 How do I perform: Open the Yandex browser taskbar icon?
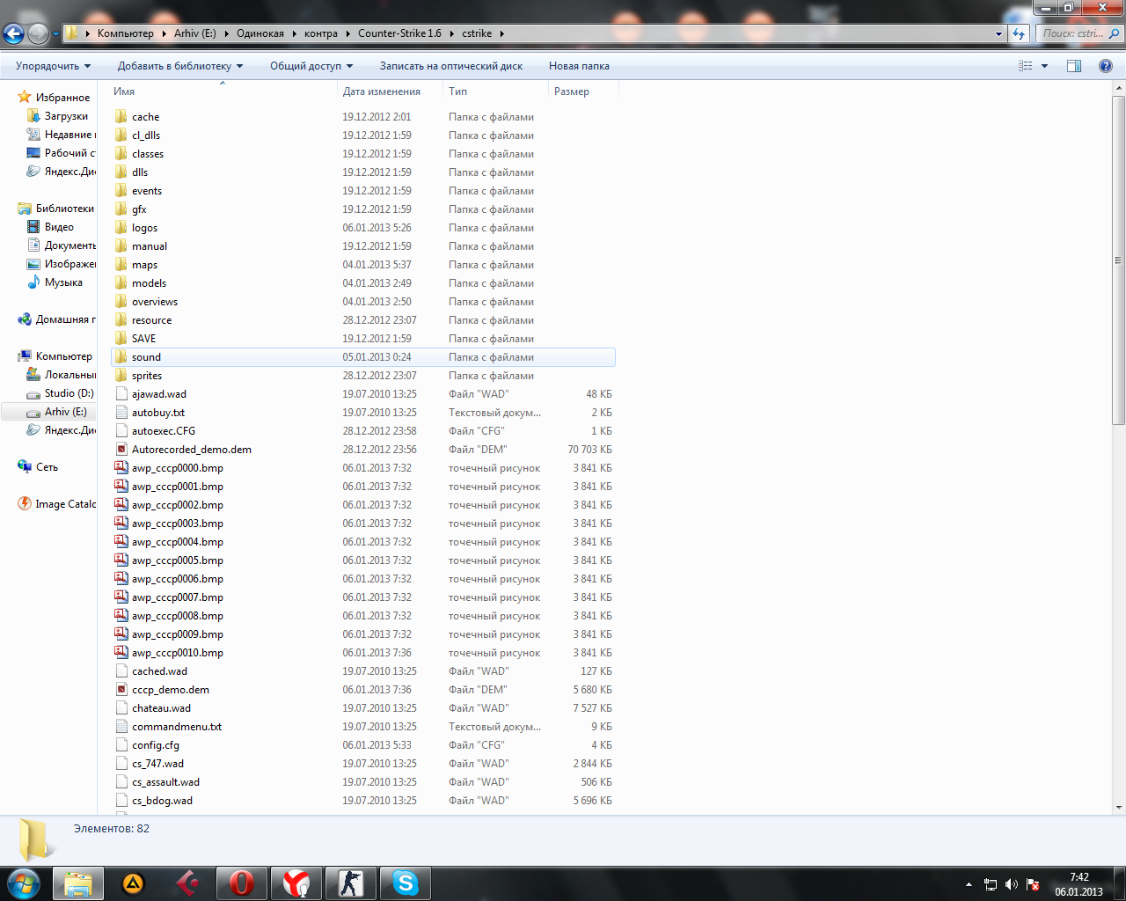tap(296, 883)
